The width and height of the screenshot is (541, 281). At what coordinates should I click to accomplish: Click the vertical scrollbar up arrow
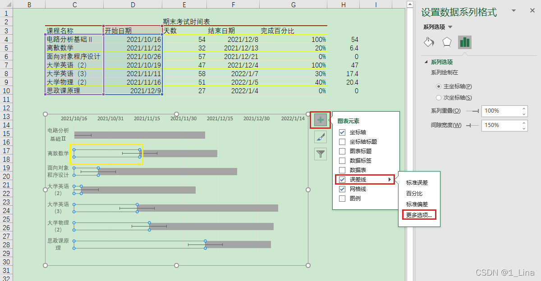[410, 5]
